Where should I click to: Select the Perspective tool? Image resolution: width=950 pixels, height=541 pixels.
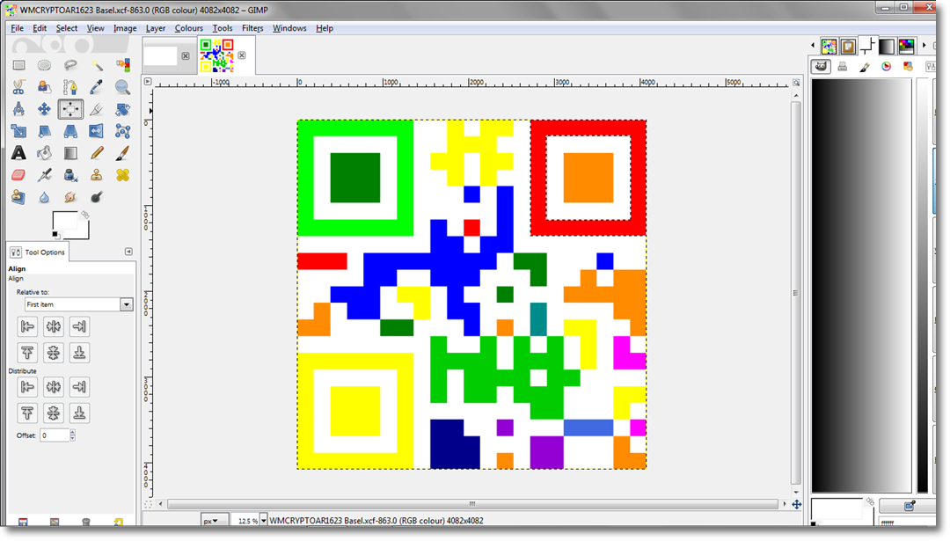[70, 131]
